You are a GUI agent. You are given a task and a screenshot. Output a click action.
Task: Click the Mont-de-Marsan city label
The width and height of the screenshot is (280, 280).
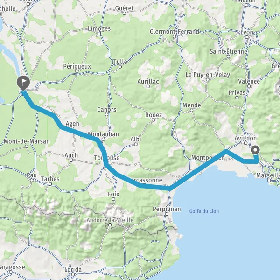[27, 141]
